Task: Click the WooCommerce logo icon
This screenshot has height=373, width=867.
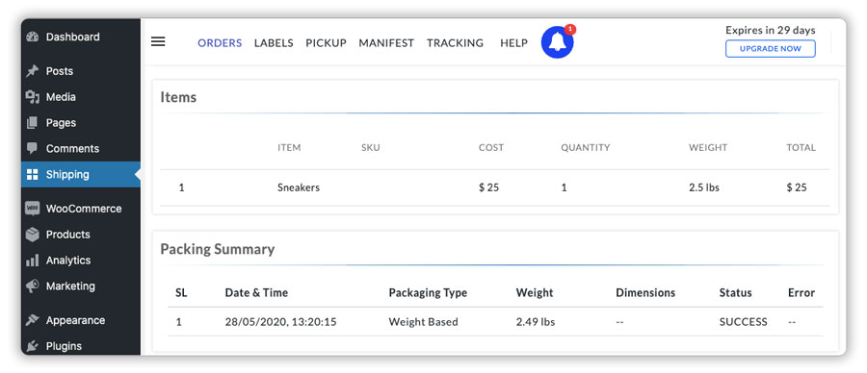Action: [x=33, y=209]
